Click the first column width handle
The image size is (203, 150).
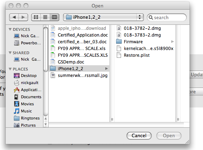pos(112,119)
